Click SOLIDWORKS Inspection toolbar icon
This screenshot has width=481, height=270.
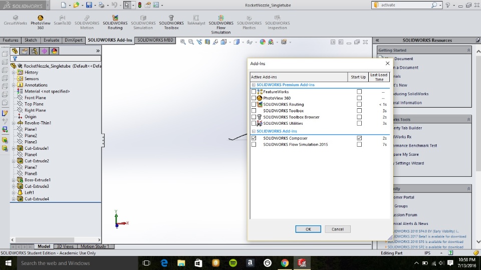(x=277, y=23)
